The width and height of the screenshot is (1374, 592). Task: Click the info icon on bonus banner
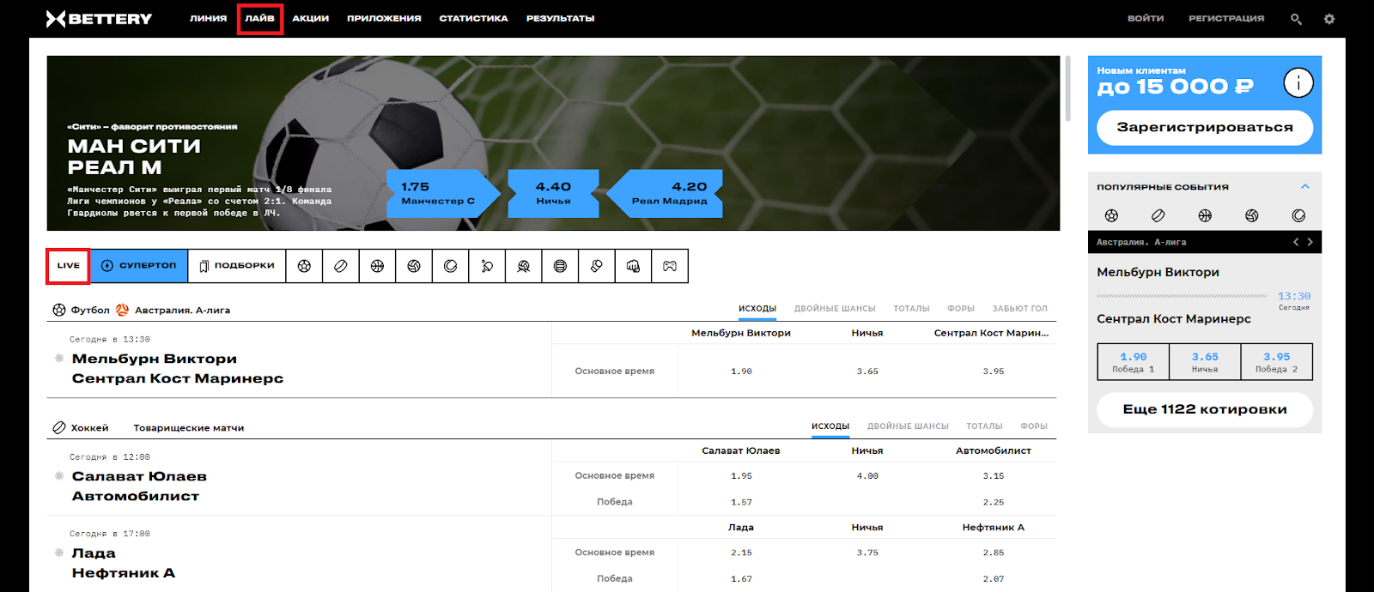coord(1298,83)
